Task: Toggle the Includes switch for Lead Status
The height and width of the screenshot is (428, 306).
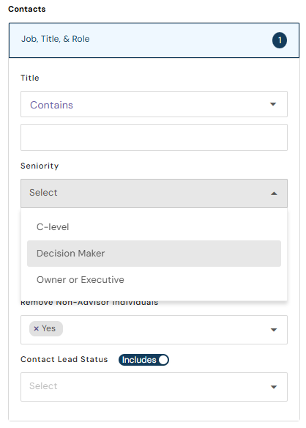Action: pos(143,360)
